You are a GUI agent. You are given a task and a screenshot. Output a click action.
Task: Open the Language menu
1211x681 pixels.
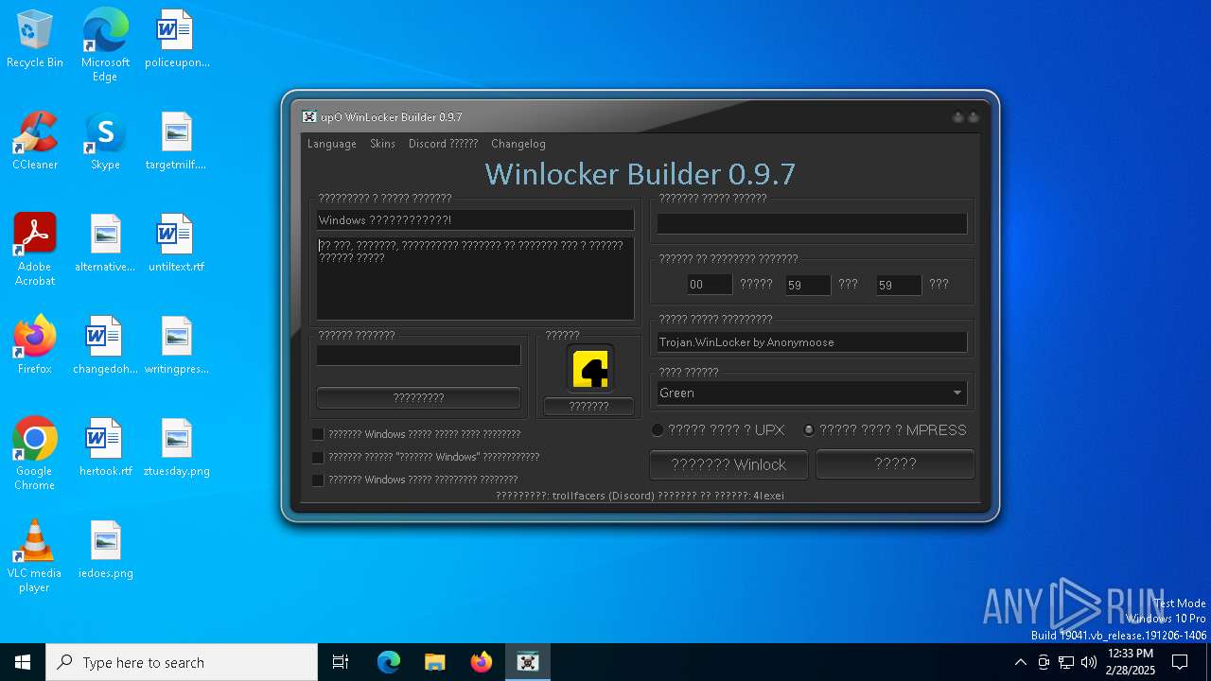(332, 144)
